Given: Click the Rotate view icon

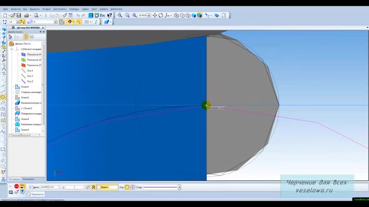Looking at the screenshot, I should point(161,15).
